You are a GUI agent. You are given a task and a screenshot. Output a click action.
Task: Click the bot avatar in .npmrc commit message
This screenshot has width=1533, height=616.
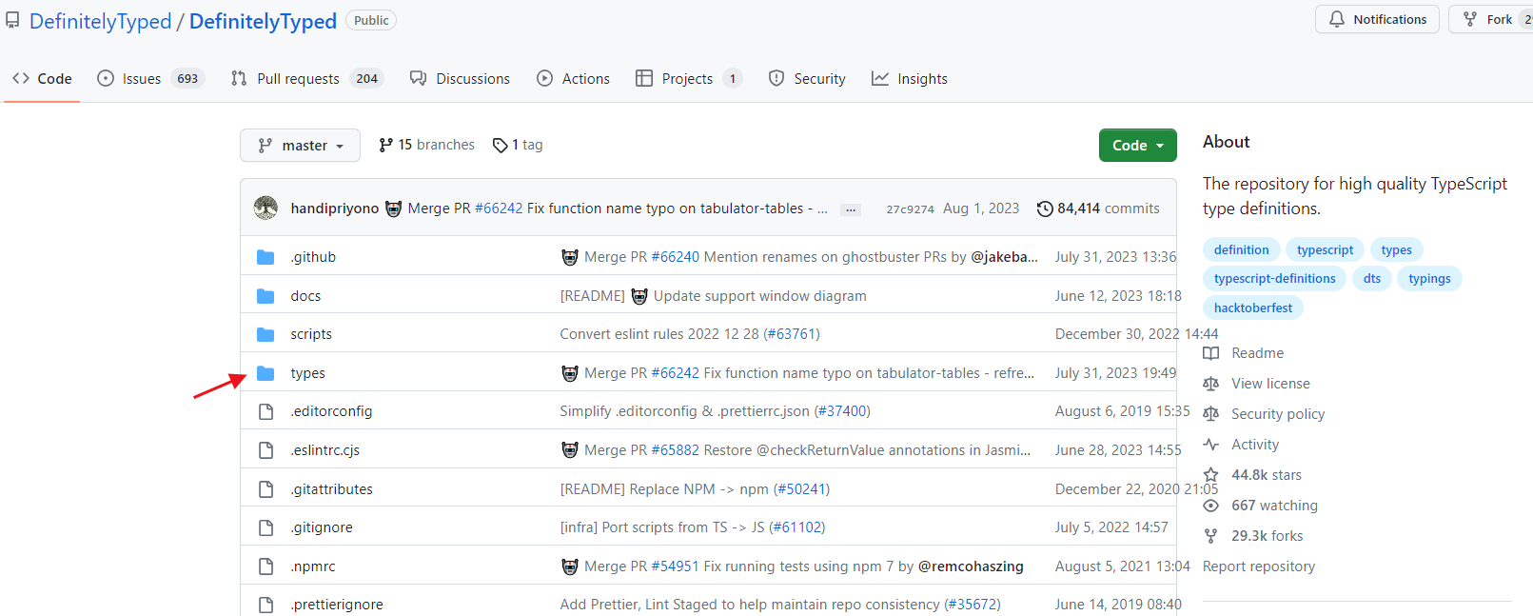click(x=570, y=566)
